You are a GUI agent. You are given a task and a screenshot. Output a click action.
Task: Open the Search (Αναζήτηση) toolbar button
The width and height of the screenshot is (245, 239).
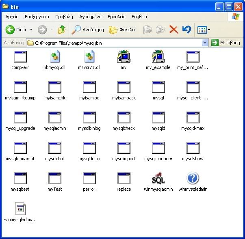coord(88,30)
